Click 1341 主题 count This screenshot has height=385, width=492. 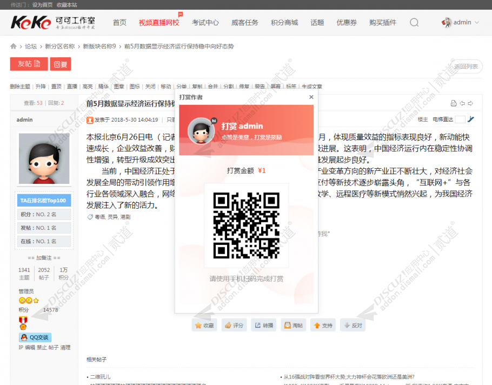pyautogui.click(x=24, y=274)
